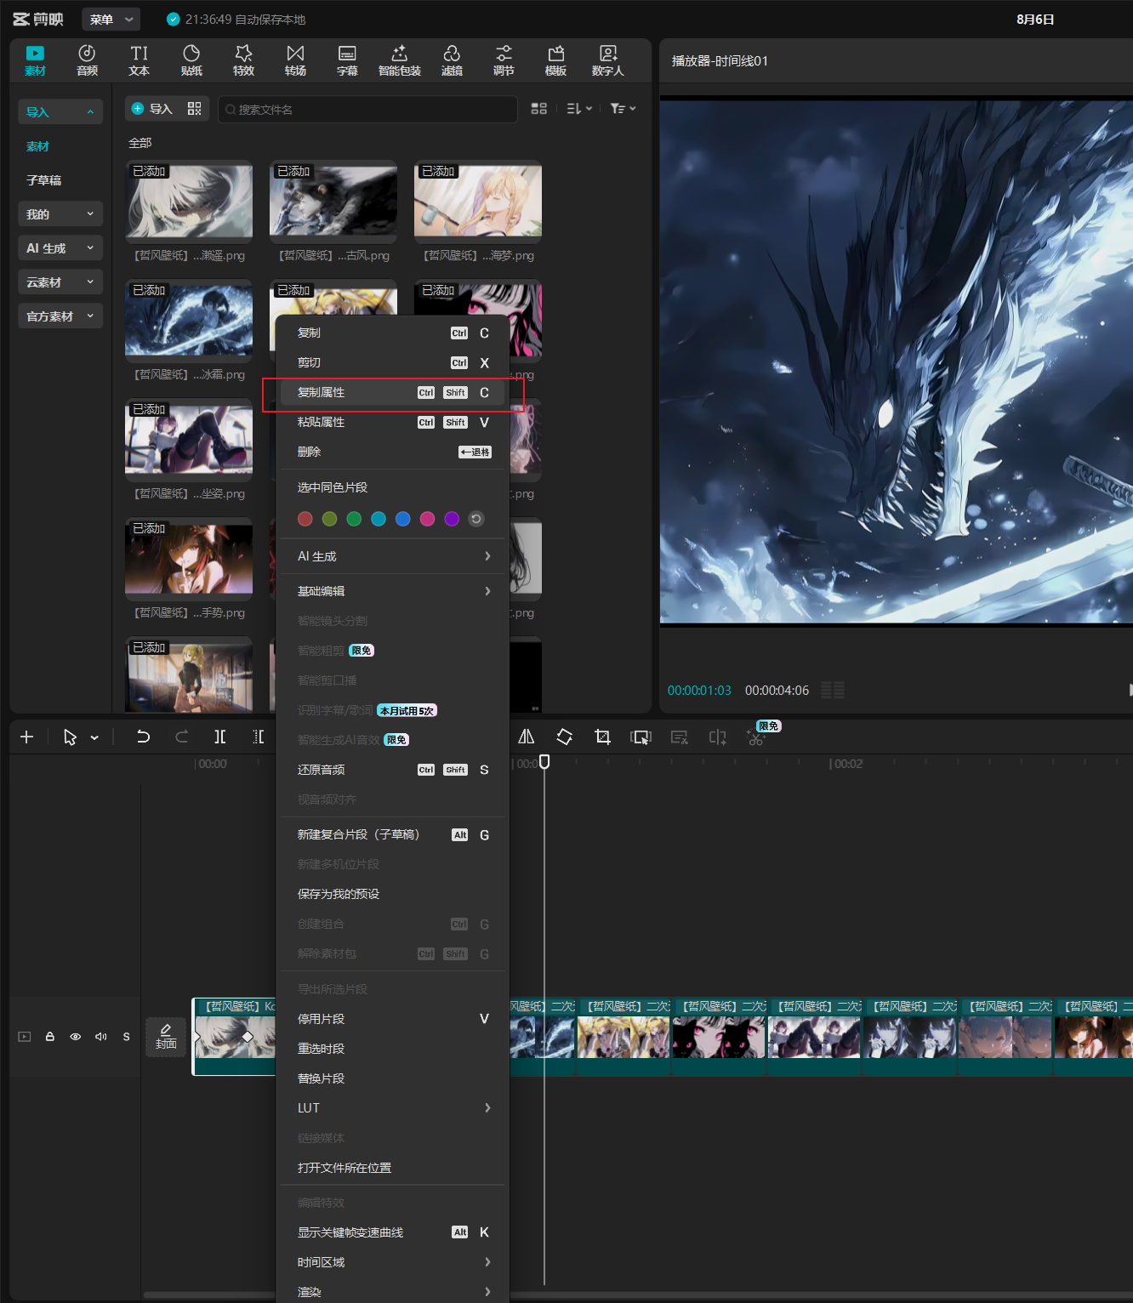Click the 封面 cover edit button
The height and width of the screenshot is (1303, 1133).
pyautogui.click(x=166, y=1037)
